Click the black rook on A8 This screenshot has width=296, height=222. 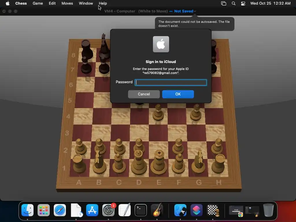click(86, 49)
